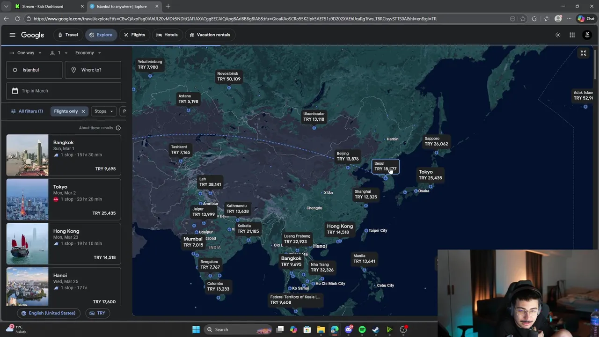This screenshot has height=337, width=599.
Task: Click the calendar icon in Trip in March field
Action: tap(15, 91)
